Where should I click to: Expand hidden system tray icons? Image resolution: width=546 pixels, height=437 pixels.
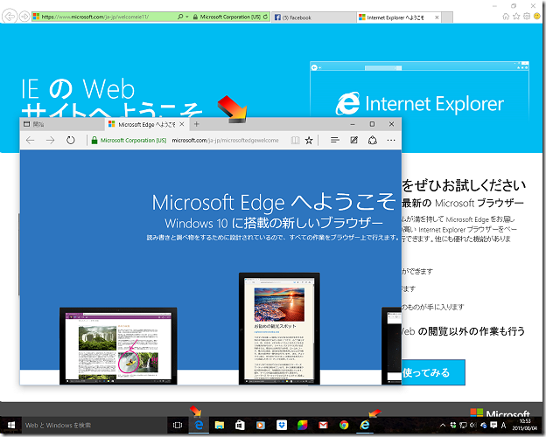coord(443,425)
